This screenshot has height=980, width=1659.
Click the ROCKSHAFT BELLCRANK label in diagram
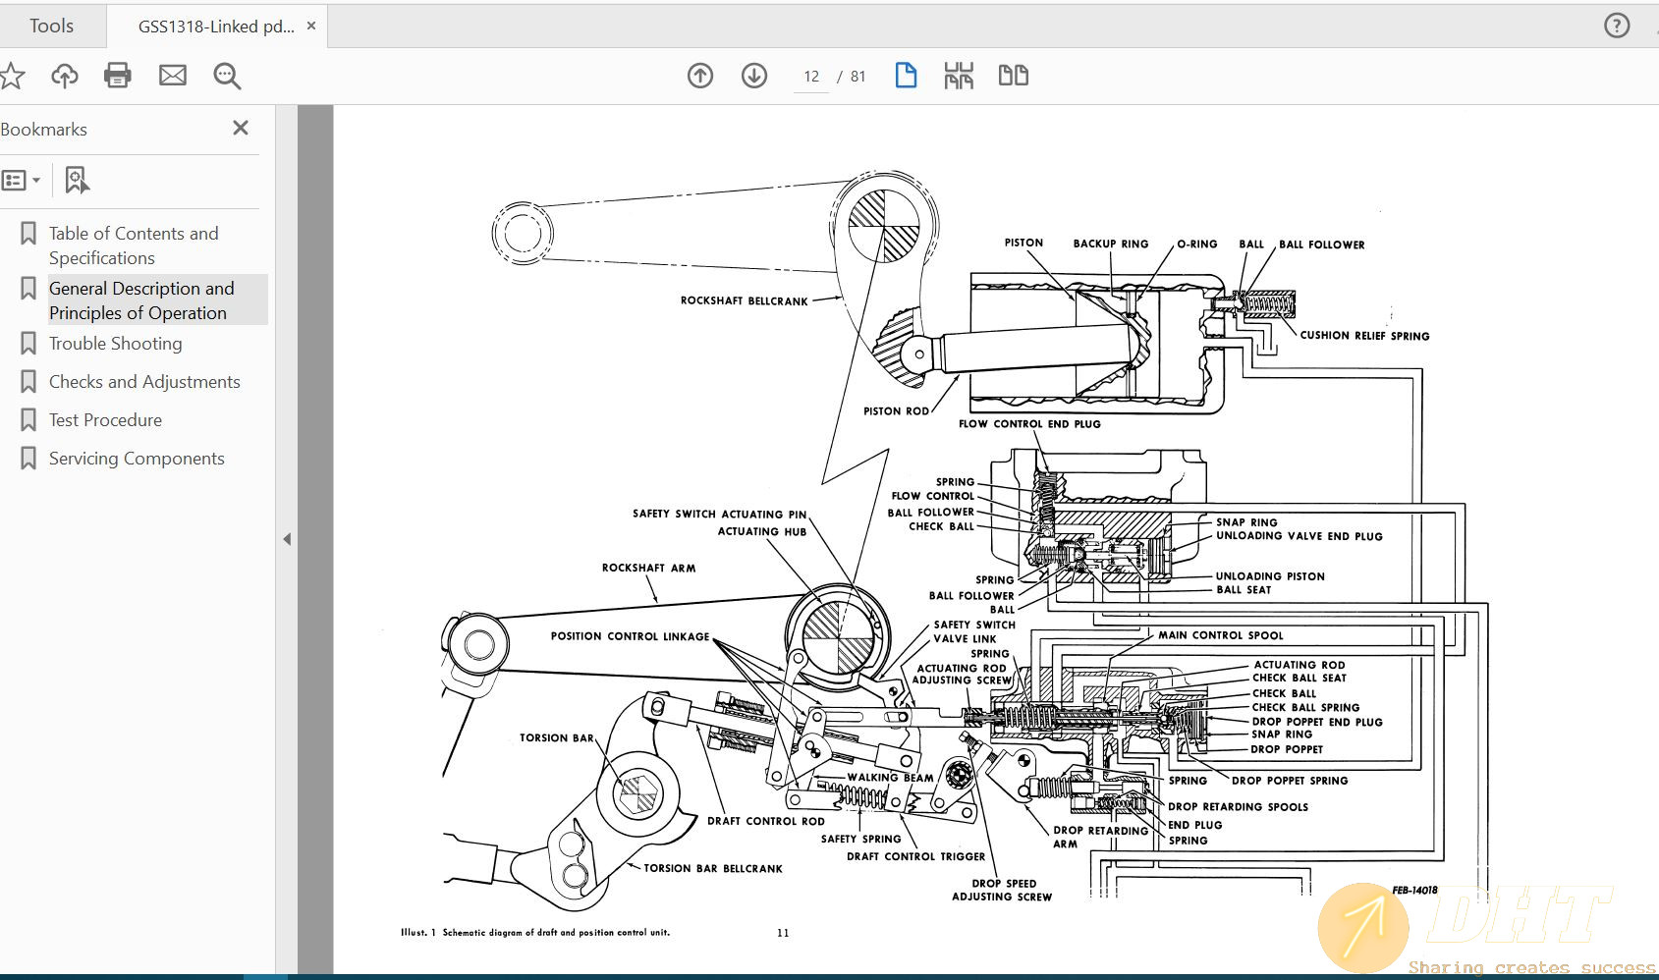744,301
